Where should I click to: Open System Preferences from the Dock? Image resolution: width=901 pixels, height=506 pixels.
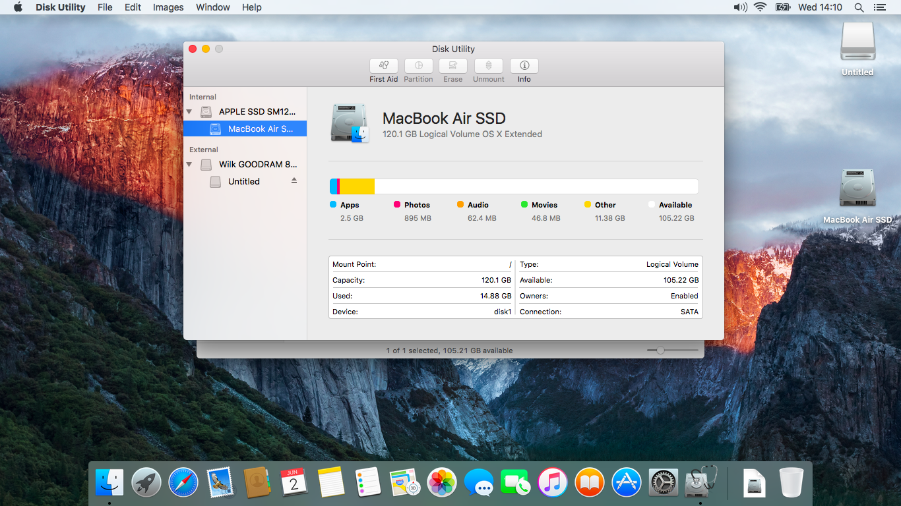(664, 482)
